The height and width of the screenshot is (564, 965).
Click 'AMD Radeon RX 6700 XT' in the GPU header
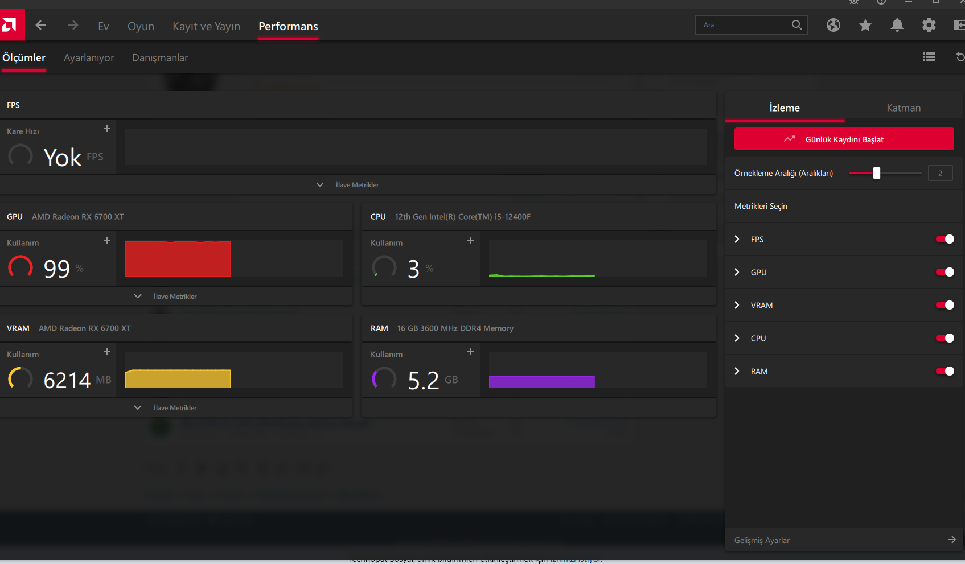78,217
